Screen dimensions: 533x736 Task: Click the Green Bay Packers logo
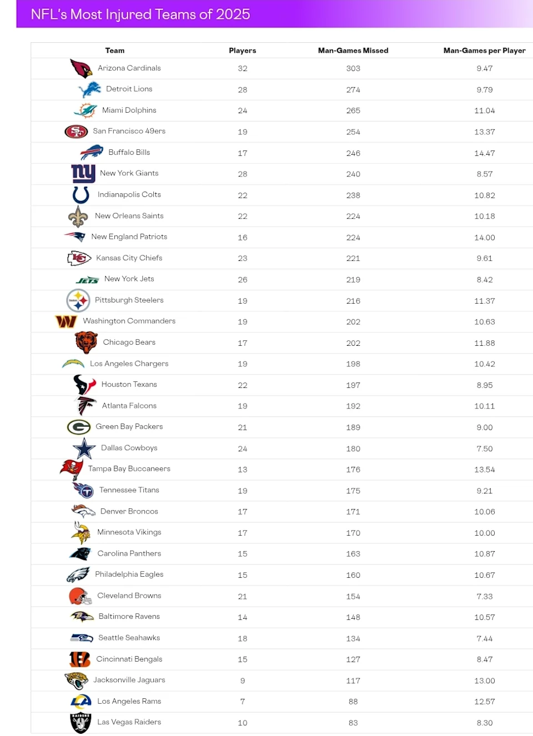(79, 427)
